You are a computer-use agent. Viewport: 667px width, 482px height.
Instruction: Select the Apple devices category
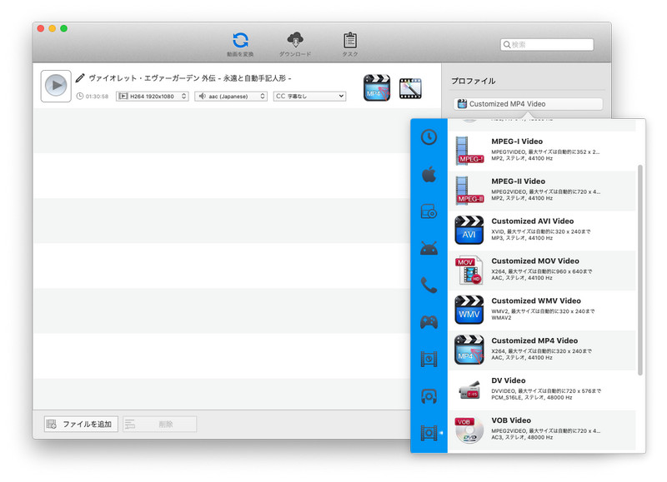click(429, 174)
